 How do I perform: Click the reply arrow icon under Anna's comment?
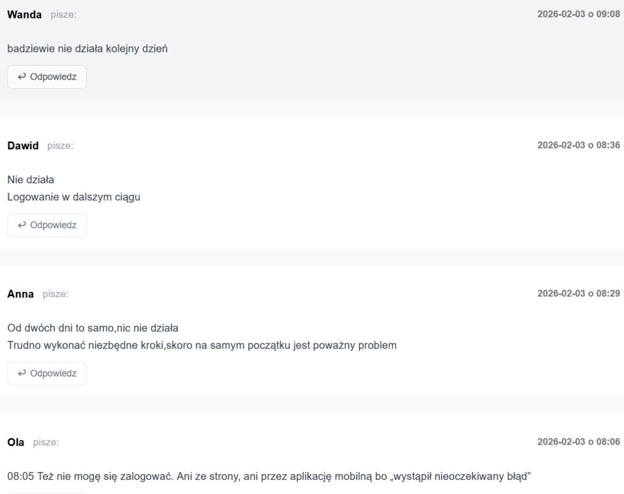(x=22, y=373)
